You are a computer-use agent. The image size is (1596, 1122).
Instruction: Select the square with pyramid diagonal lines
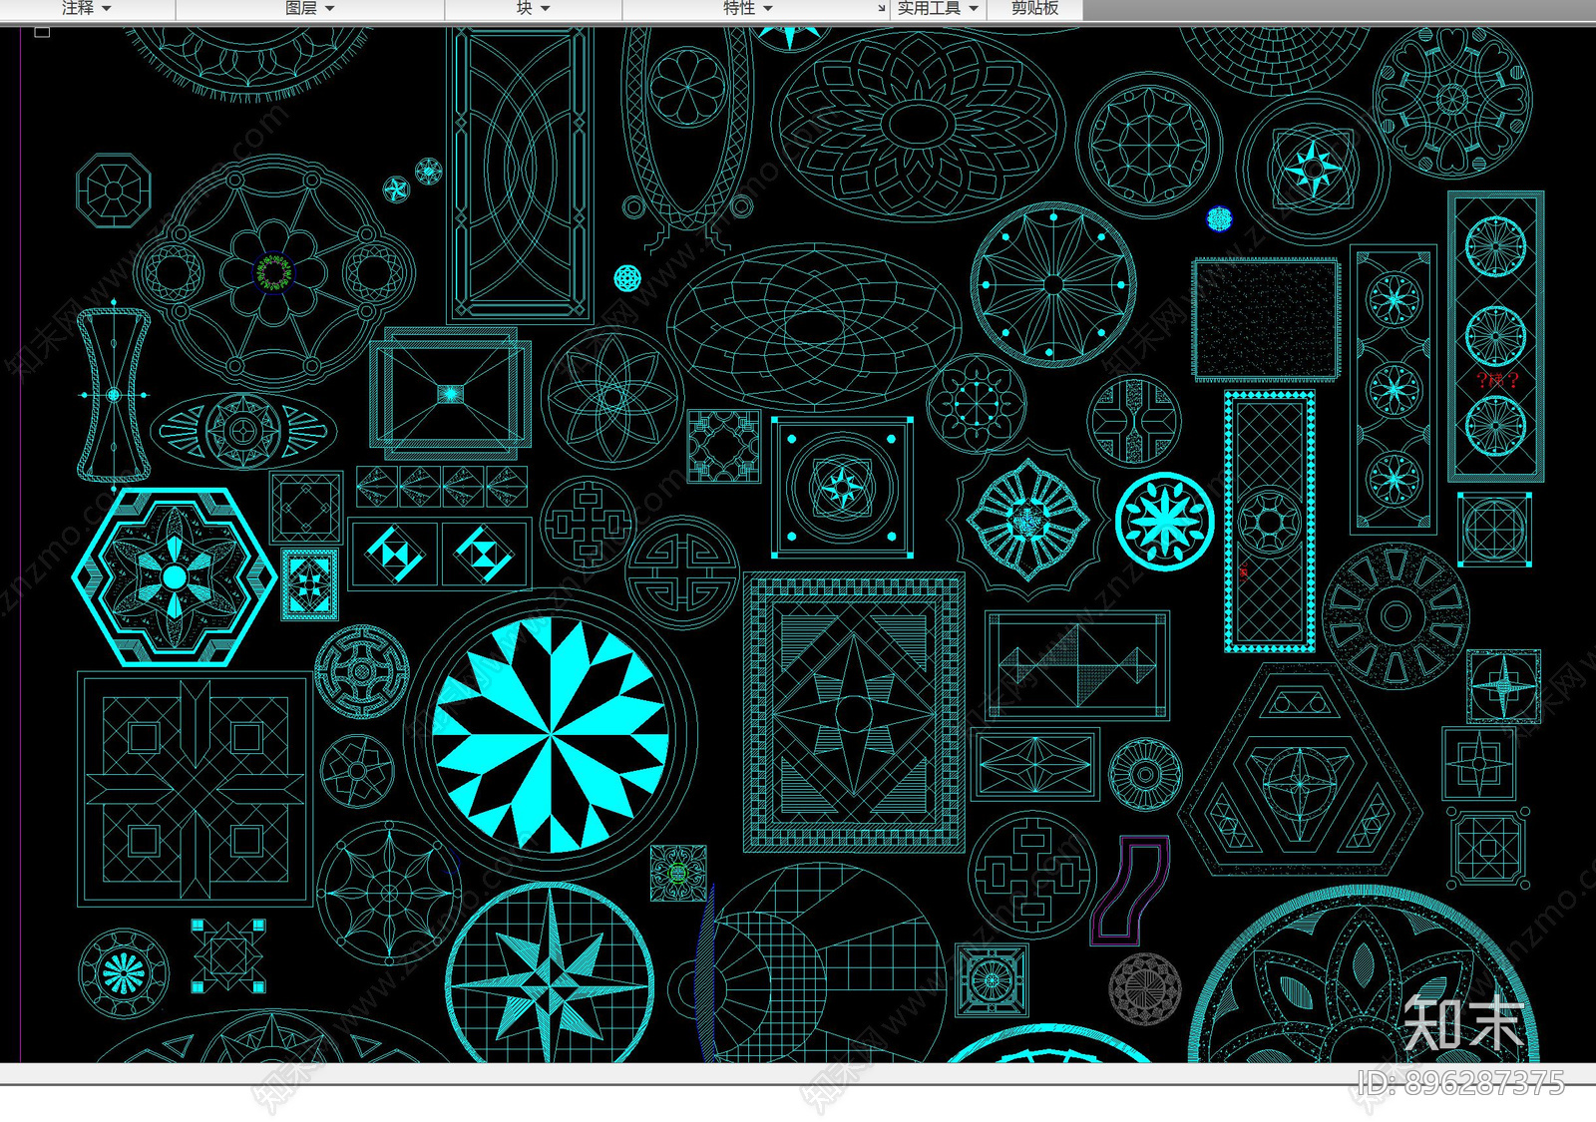450,394
